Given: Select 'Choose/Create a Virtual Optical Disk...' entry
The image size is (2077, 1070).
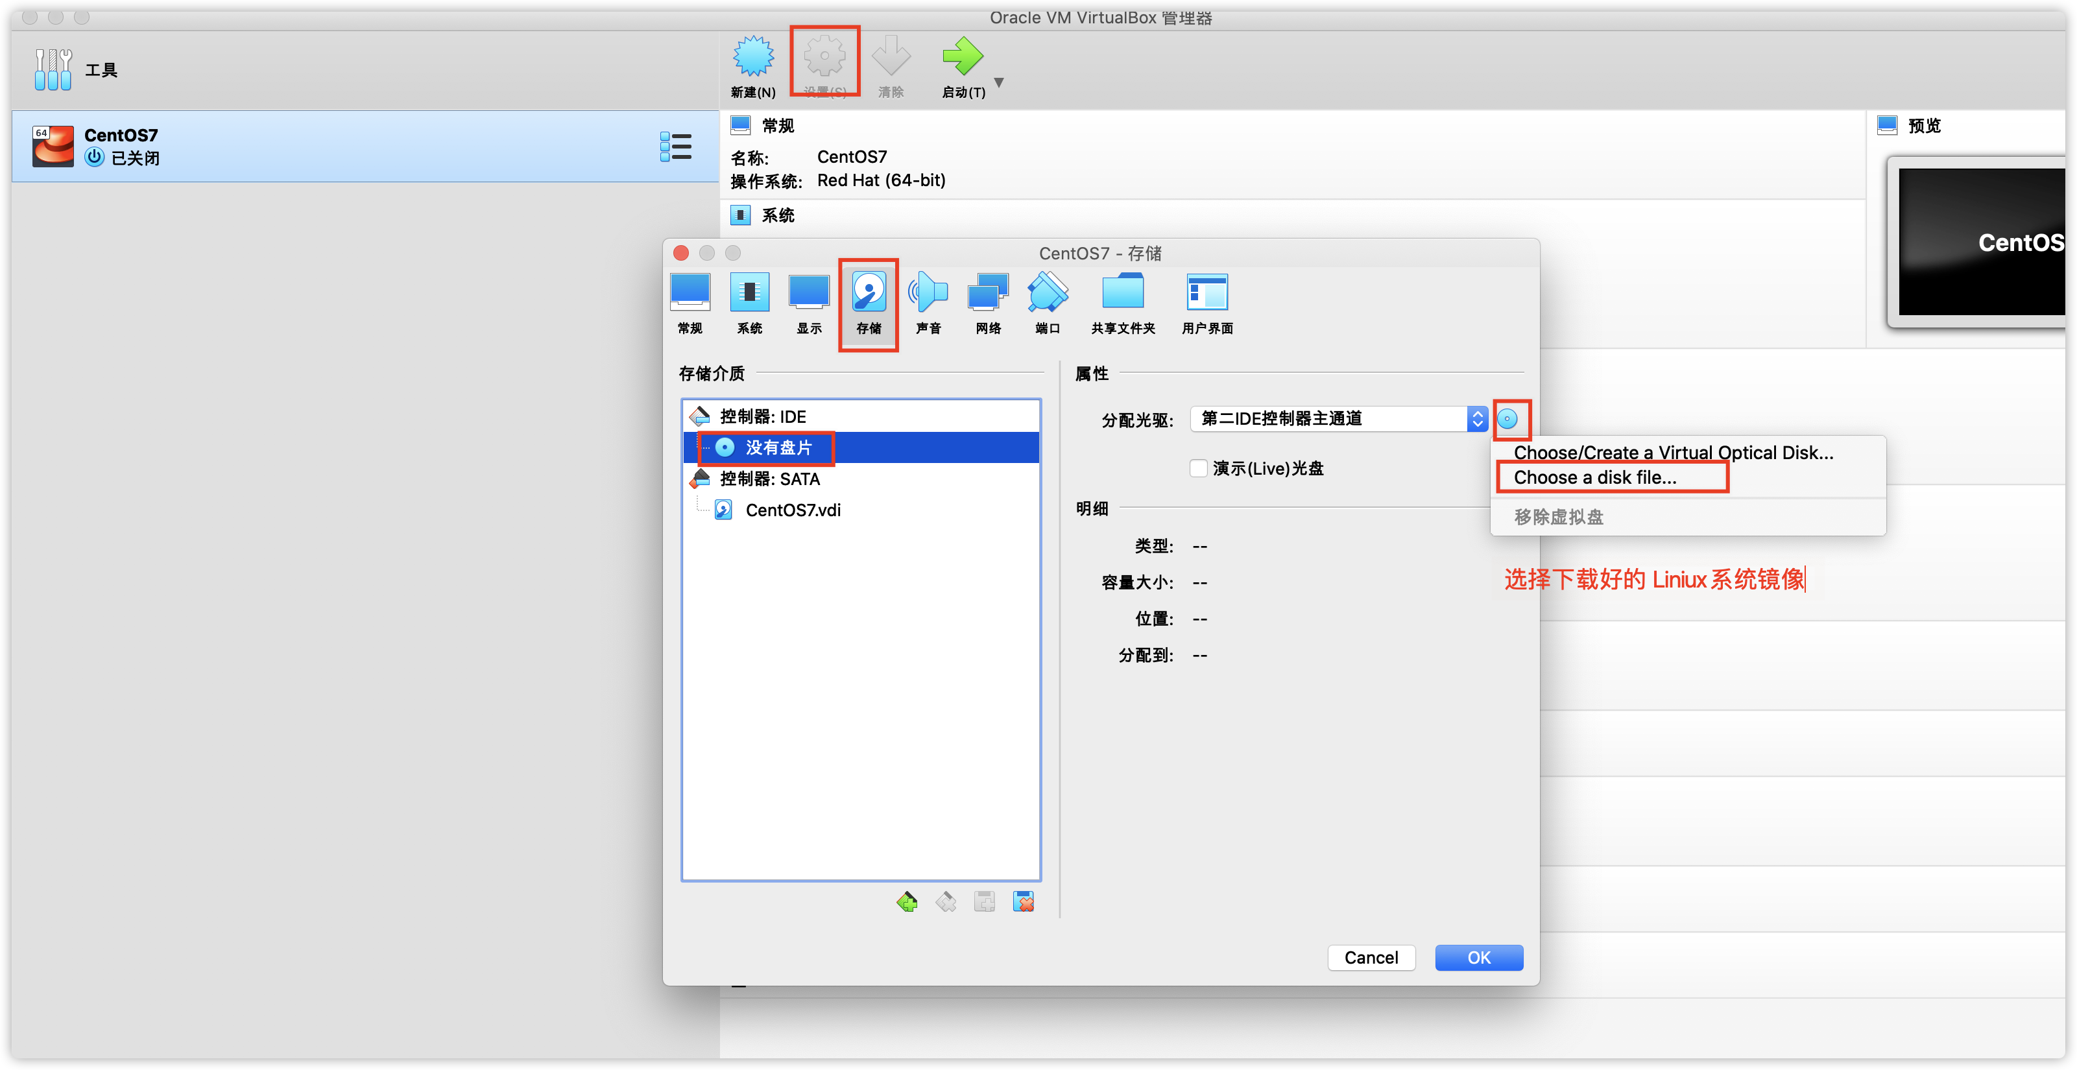Looking at the screenshot, I should click(x=1672, y=453).
